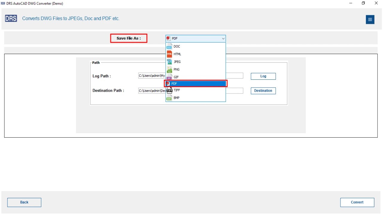The height and width of the screenshot is (215, 383).
Task: Select the TIFF icon in list
Action: [169, 90]
